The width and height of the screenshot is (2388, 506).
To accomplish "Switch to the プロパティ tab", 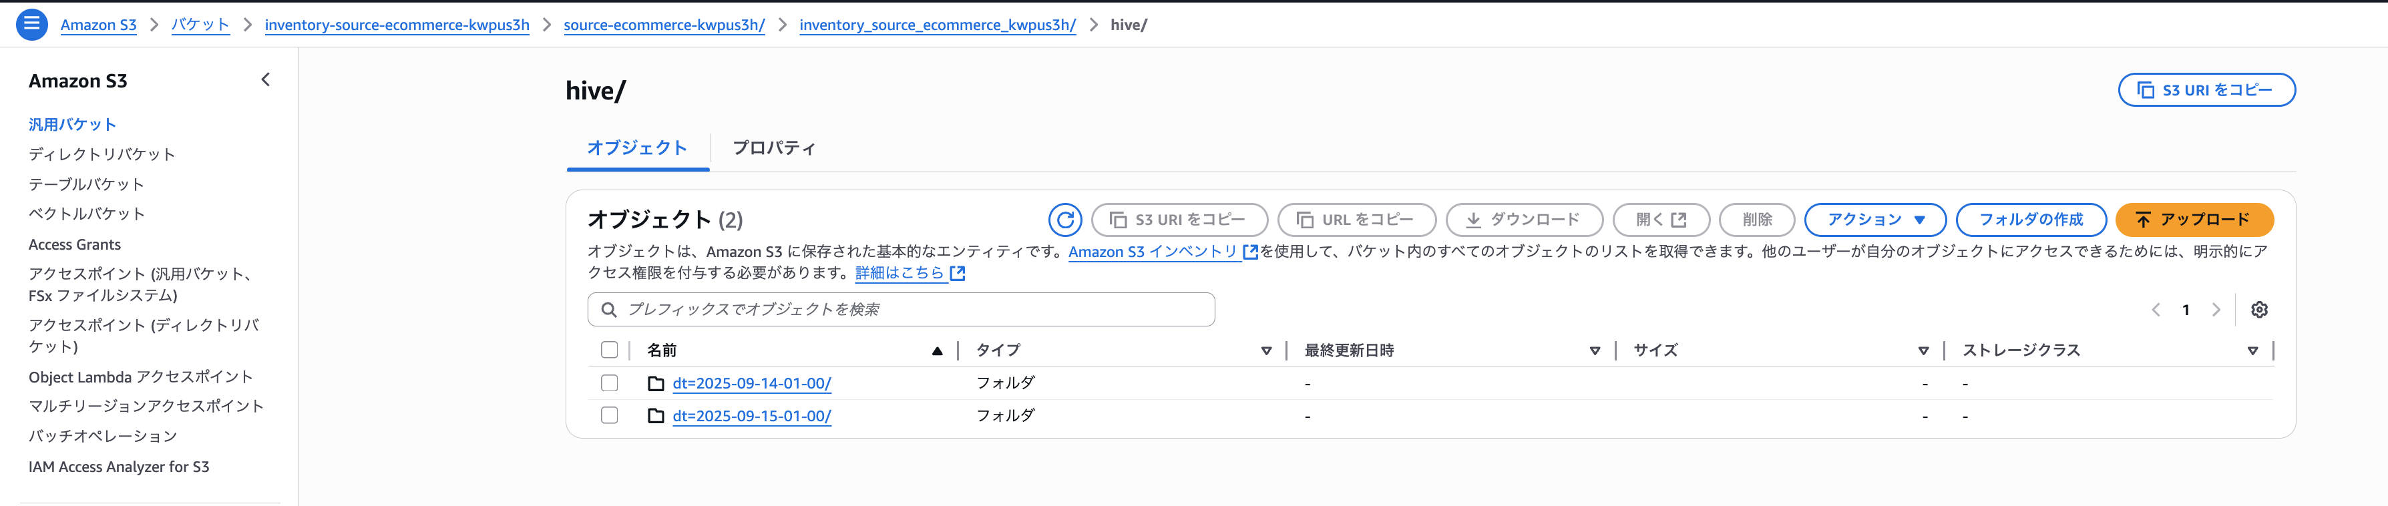I will coord(774,148).
